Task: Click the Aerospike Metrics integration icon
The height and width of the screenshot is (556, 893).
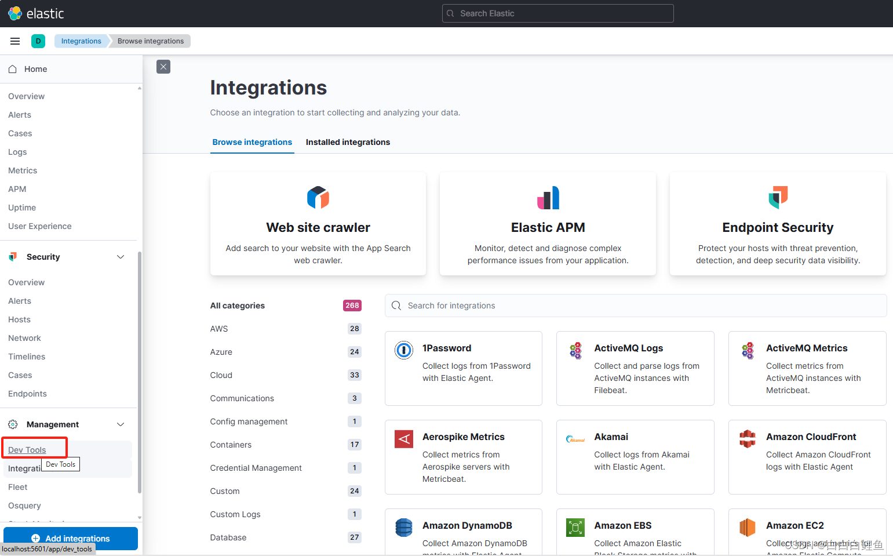Action: pos(404,439)
